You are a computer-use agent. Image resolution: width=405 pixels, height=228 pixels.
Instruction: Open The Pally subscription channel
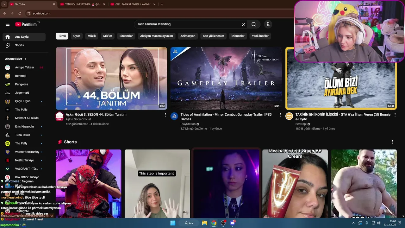click(x=24, y=143)
